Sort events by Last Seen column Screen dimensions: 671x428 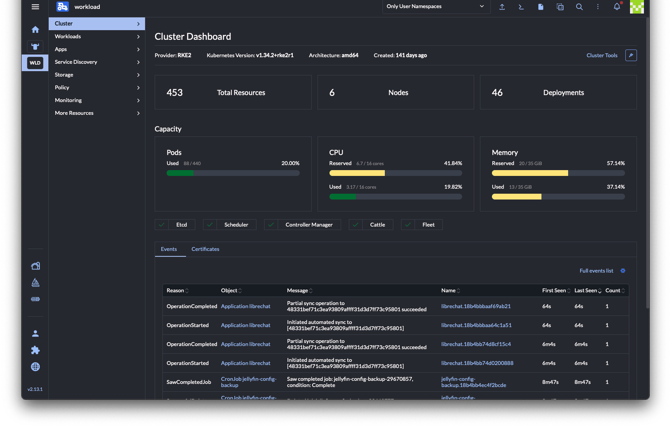coord(588,290)
